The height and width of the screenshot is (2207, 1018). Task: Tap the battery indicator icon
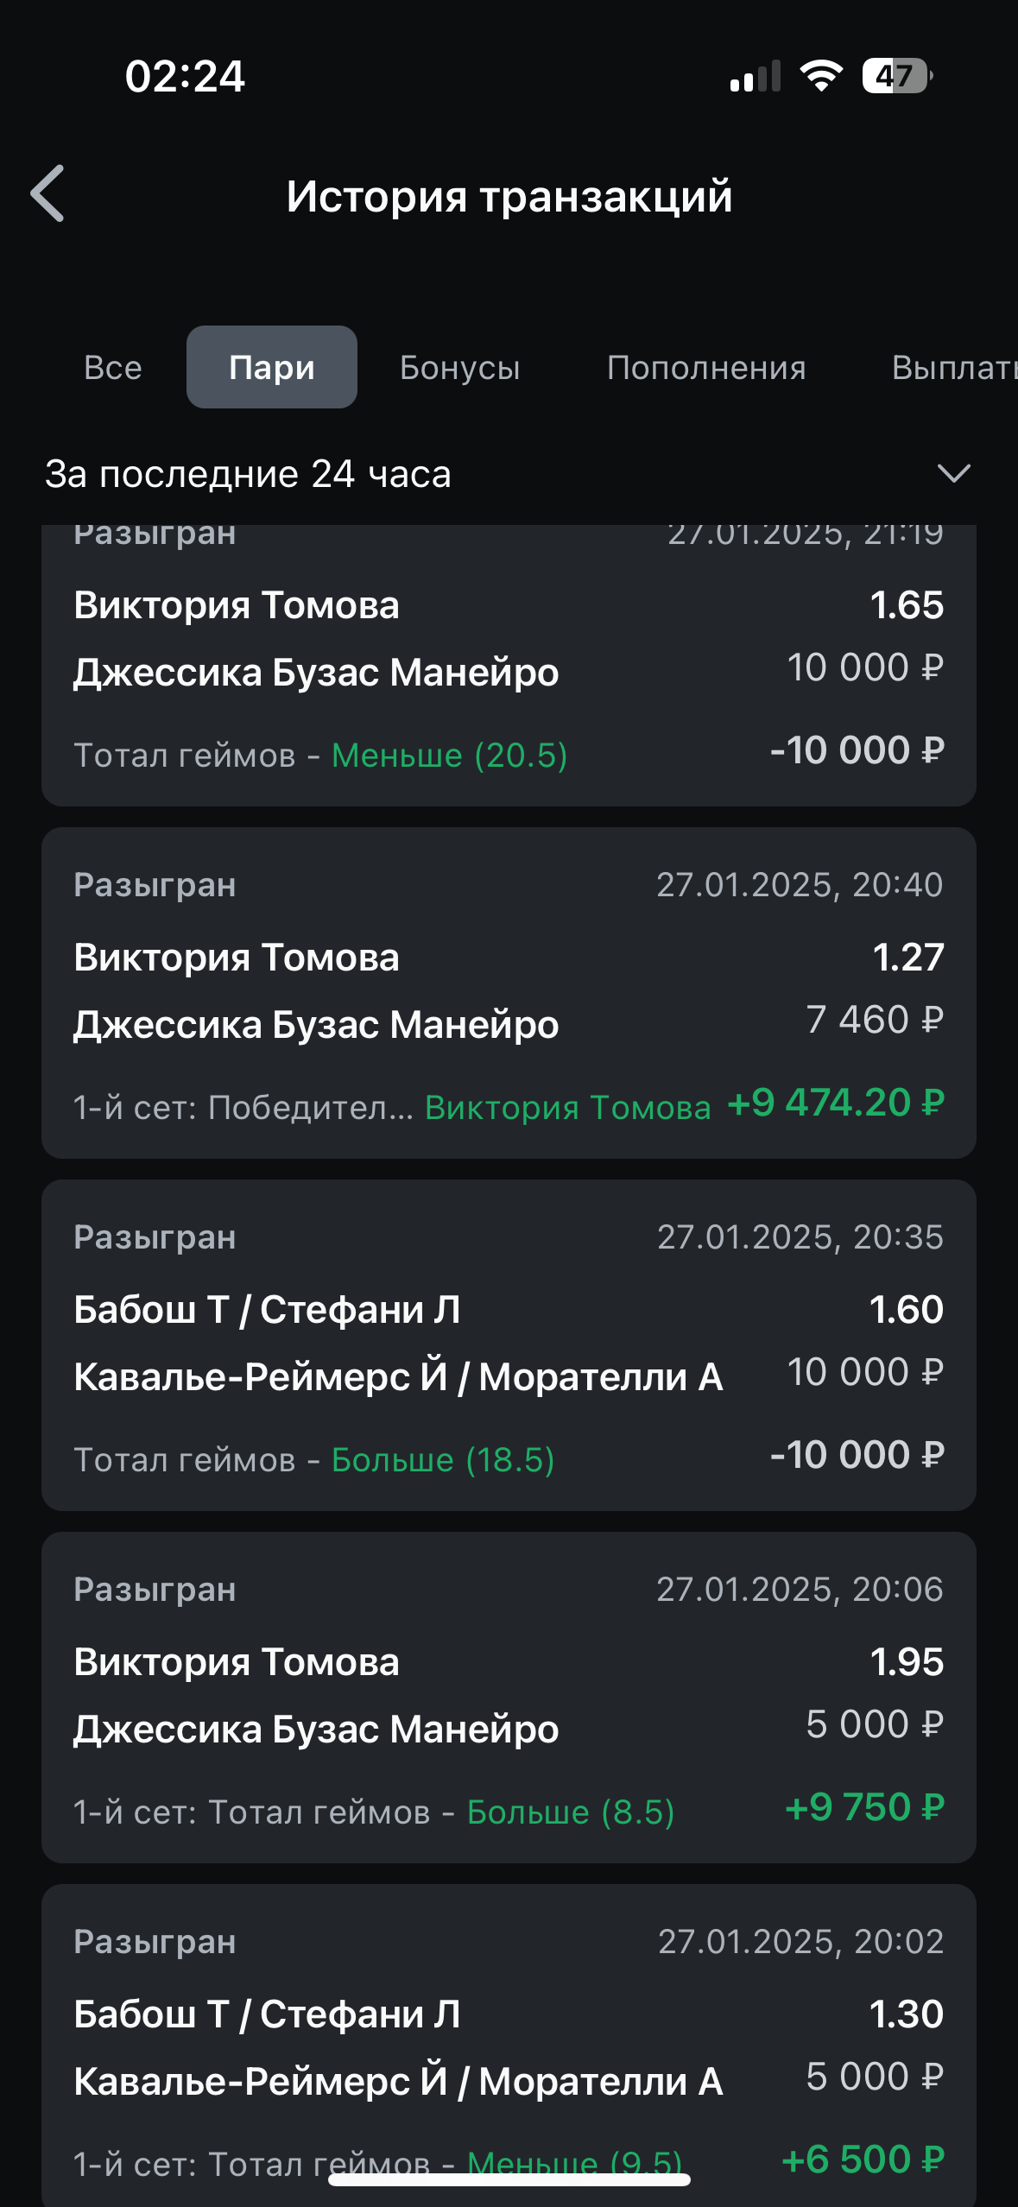896,76
